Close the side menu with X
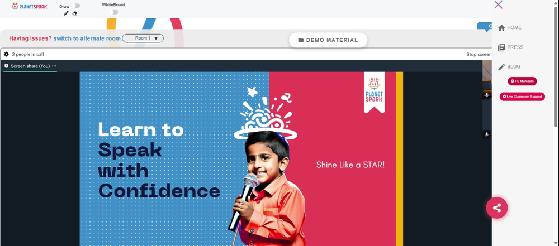Screen dimensions: 559x246 click(x=499, y=4)
